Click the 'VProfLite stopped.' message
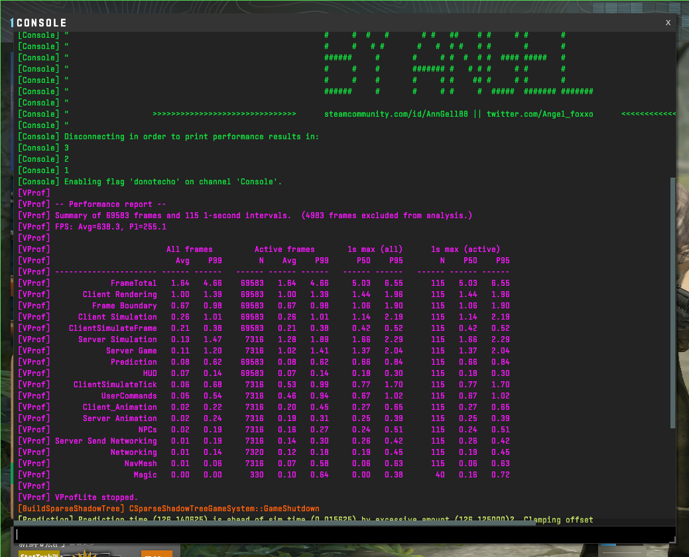 pos(96,497)
